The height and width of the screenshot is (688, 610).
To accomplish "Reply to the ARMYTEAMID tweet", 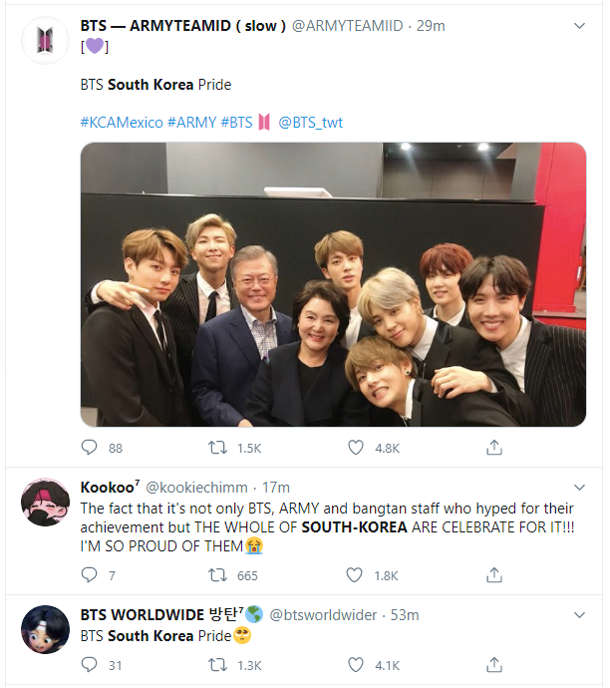I will pos(90,448).
